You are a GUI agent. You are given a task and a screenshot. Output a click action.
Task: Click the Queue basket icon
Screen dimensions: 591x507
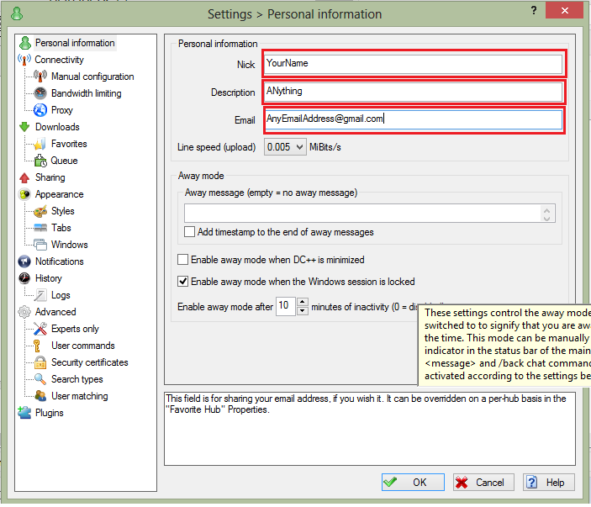click(x=40, y=161)
